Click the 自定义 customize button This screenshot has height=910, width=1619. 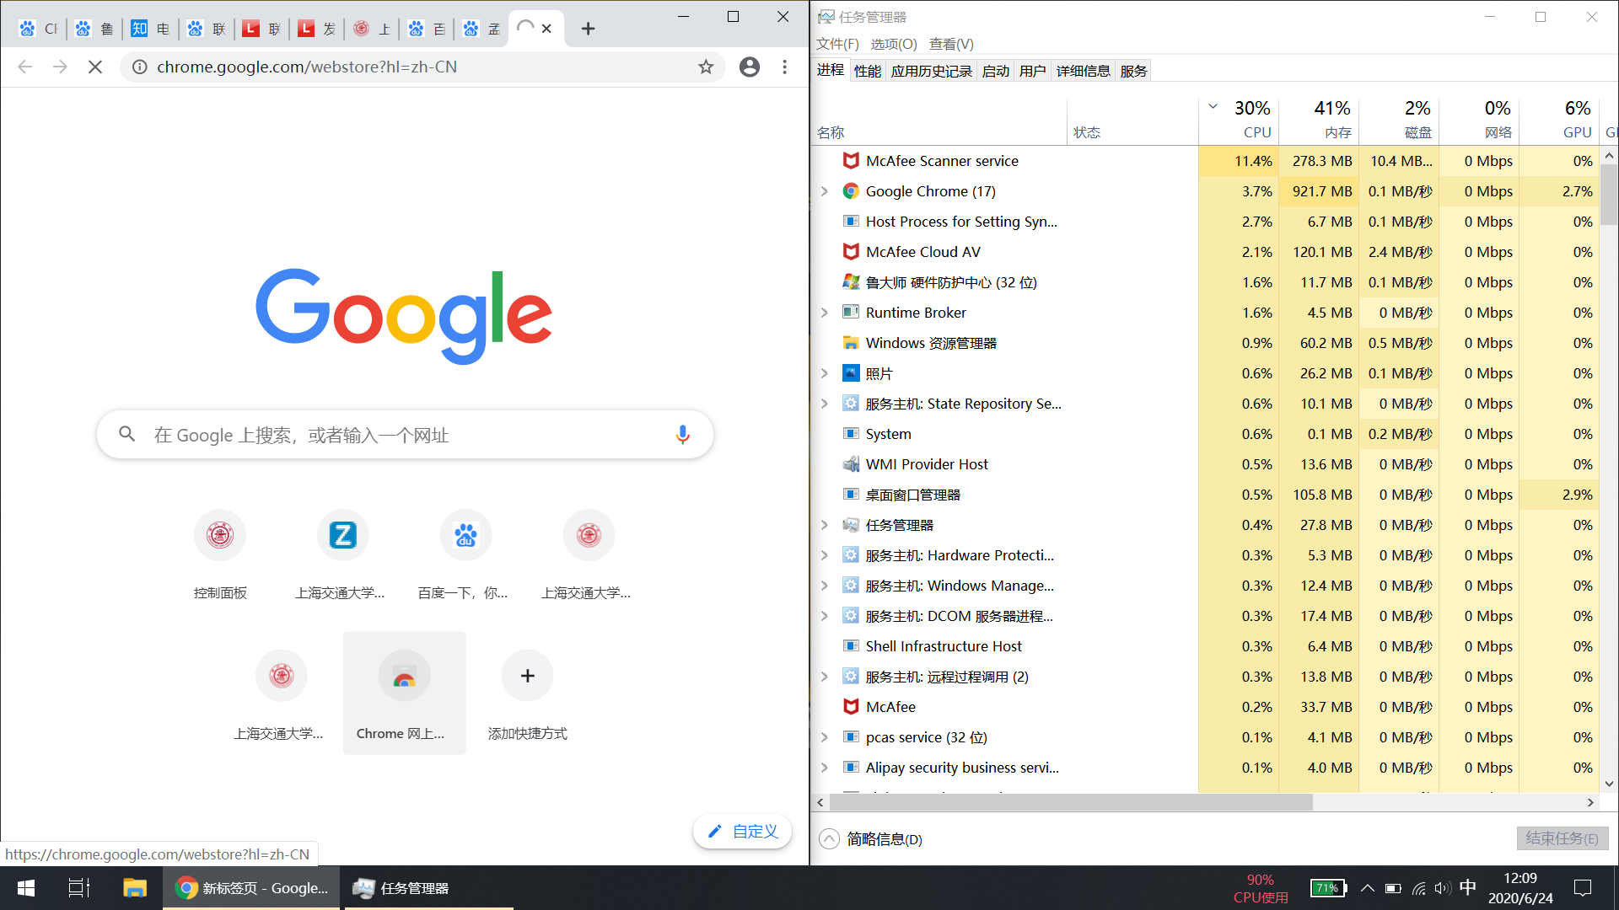[742, 832]
